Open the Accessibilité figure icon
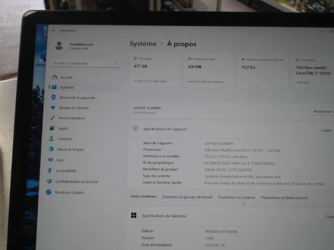This screenshot has width=334, height=250. click(50, 170)
